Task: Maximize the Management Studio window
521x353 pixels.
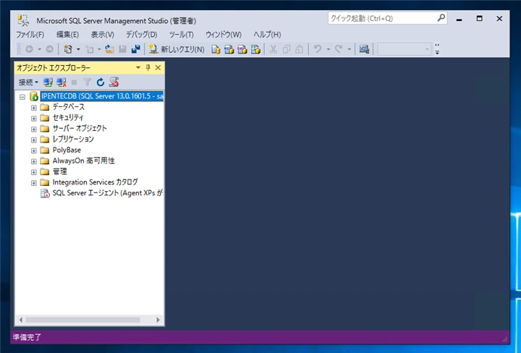Action: tap(479, 19)
